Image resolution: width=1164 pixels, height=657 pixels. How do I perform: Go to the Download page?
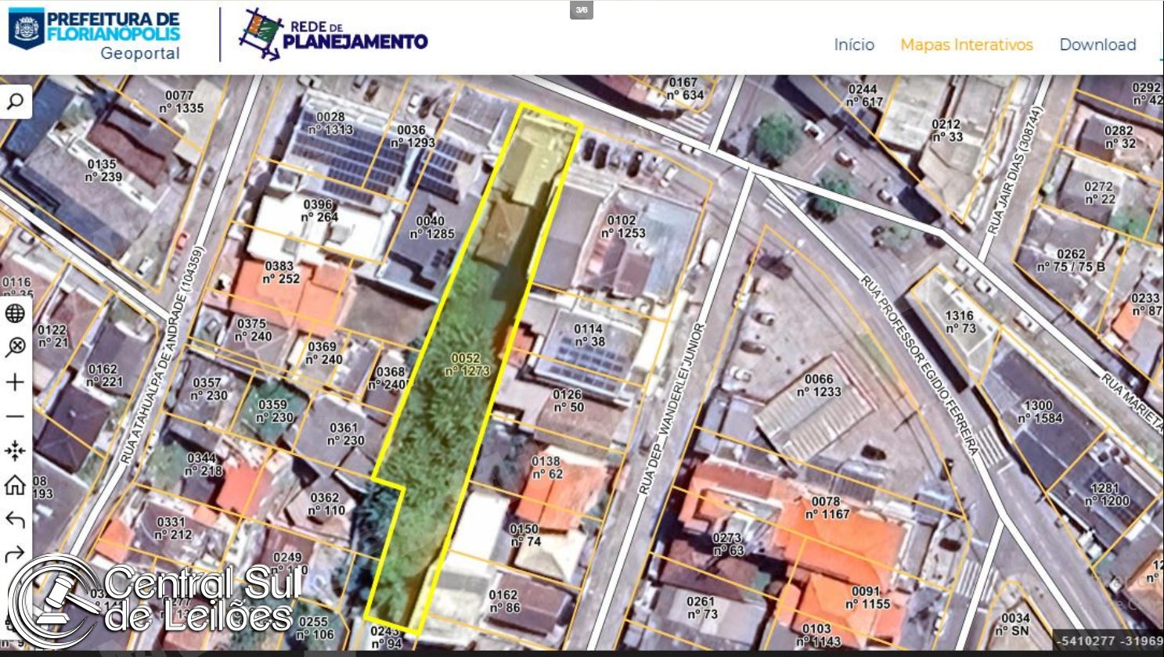1097,45
